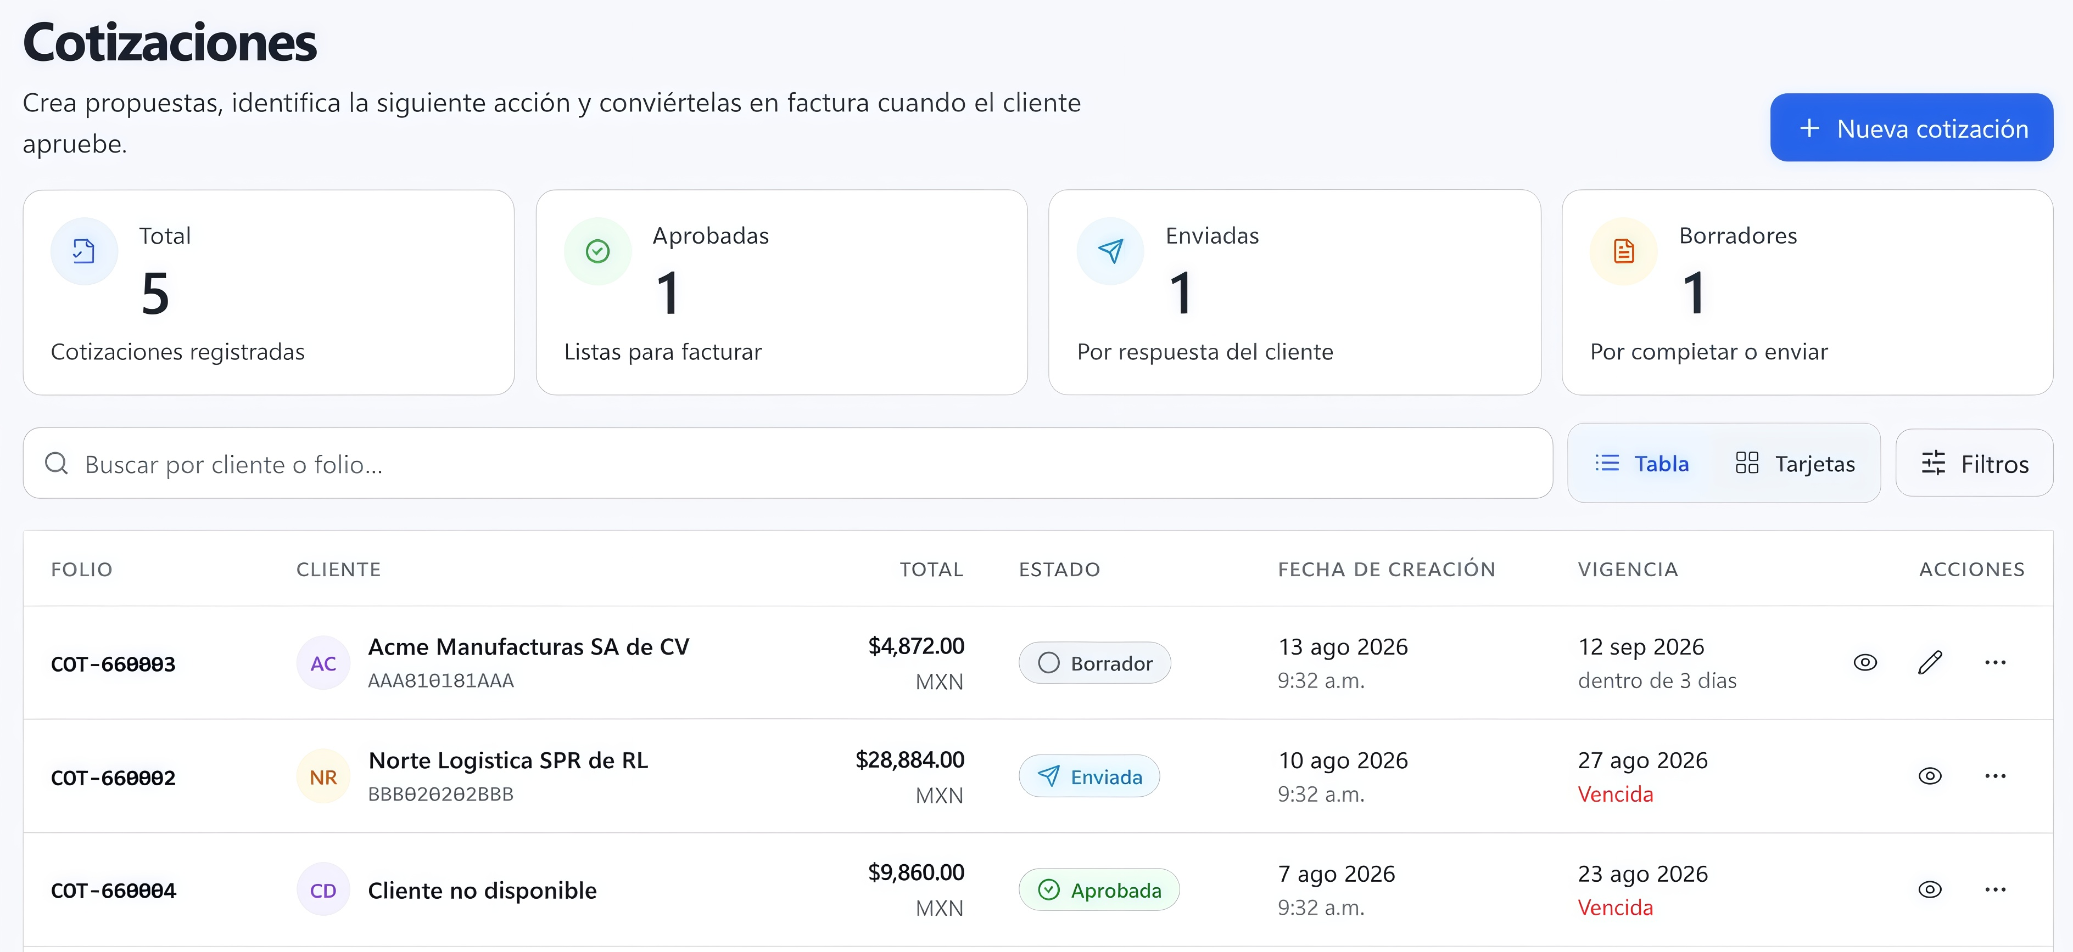View quote COT-660003 with eye icon
Image resolution: width=2073 pixels, height=952 pixels.
(x=1864, y=662)
